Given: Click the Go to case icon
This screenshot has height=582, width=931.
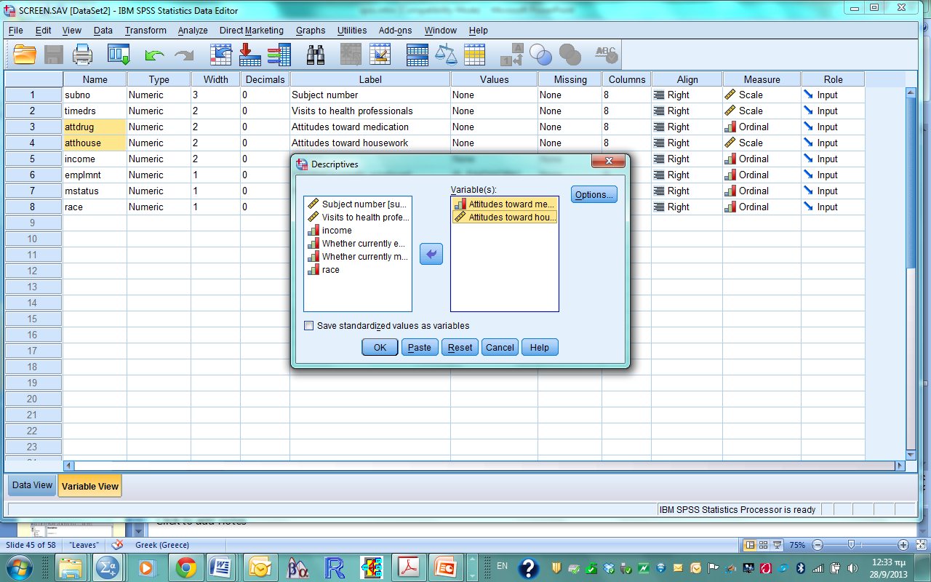Looking at the screenshot, I should (x=220, y=54).
